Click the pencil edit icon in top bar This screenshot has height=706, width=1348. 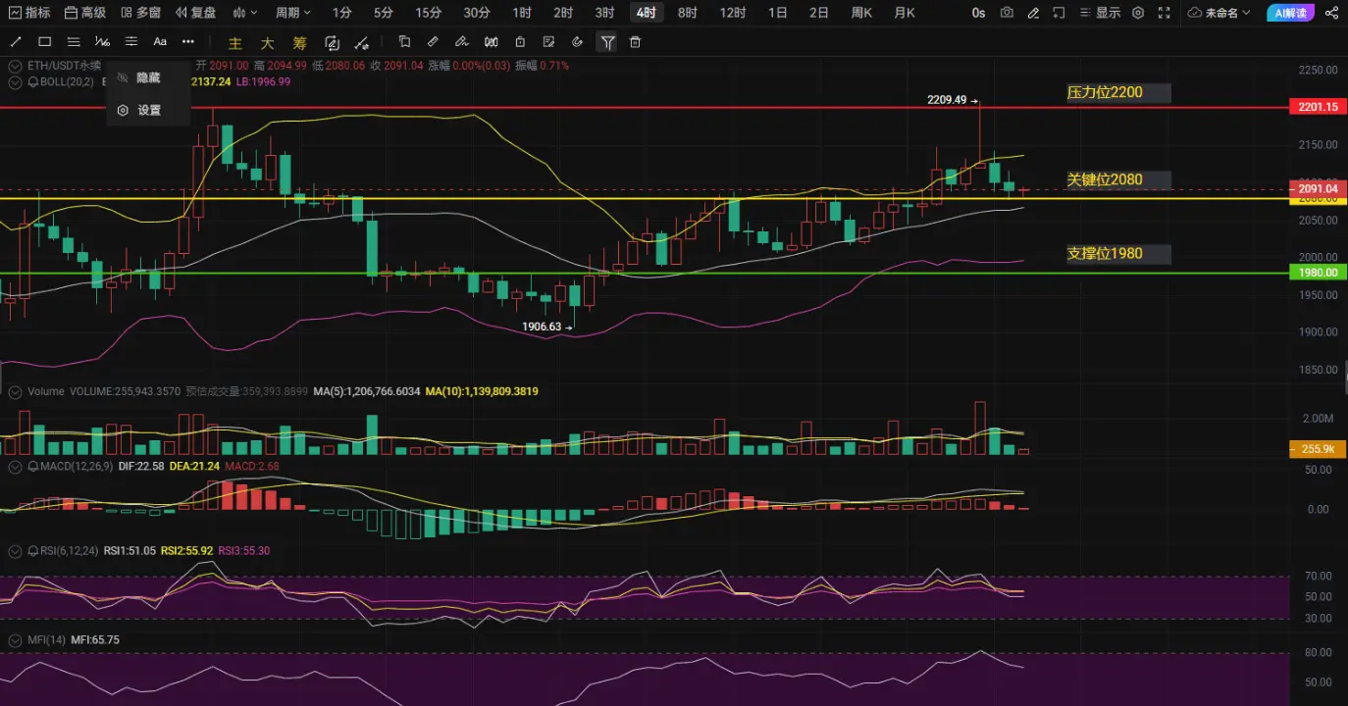[x=1033, y=13]
